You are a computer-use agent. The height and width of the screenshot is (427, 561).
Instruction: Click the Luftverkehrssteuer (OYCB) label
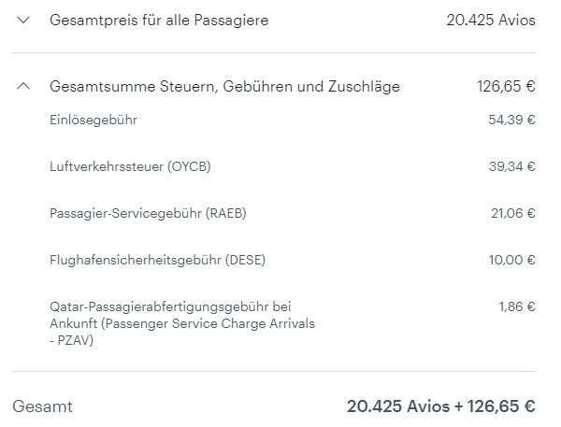pyautogui.click(x=130, y=167)
